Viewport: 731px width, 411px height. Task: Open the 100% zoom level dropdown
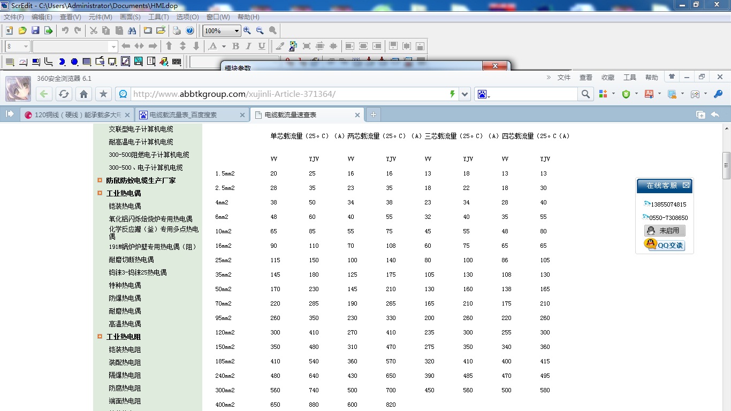pyautogui.click(x=236, y=31)
